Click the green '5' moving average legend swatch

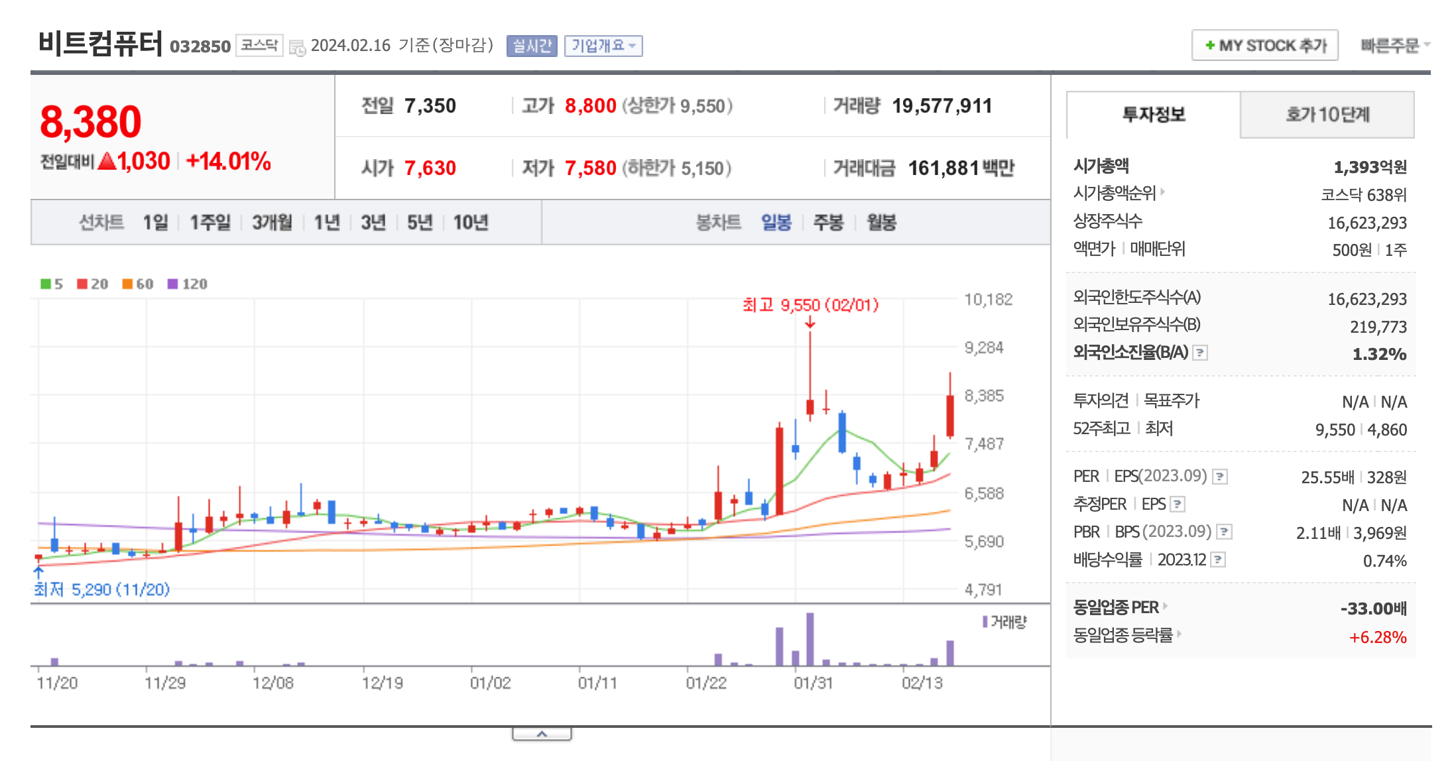45,284
